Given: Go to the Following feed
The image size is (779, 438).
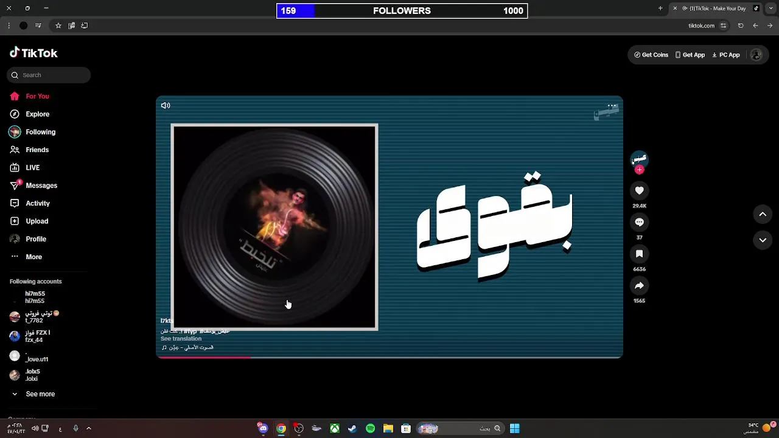Looking at the screenshot, I should tap(32, 132).
